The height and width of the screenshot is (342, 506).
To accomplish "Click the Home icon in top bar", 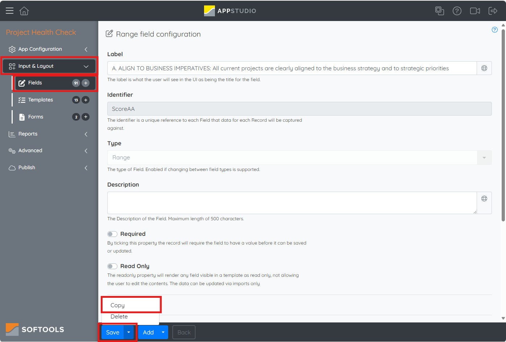I will pyautogui.click(x=24, y=11).
